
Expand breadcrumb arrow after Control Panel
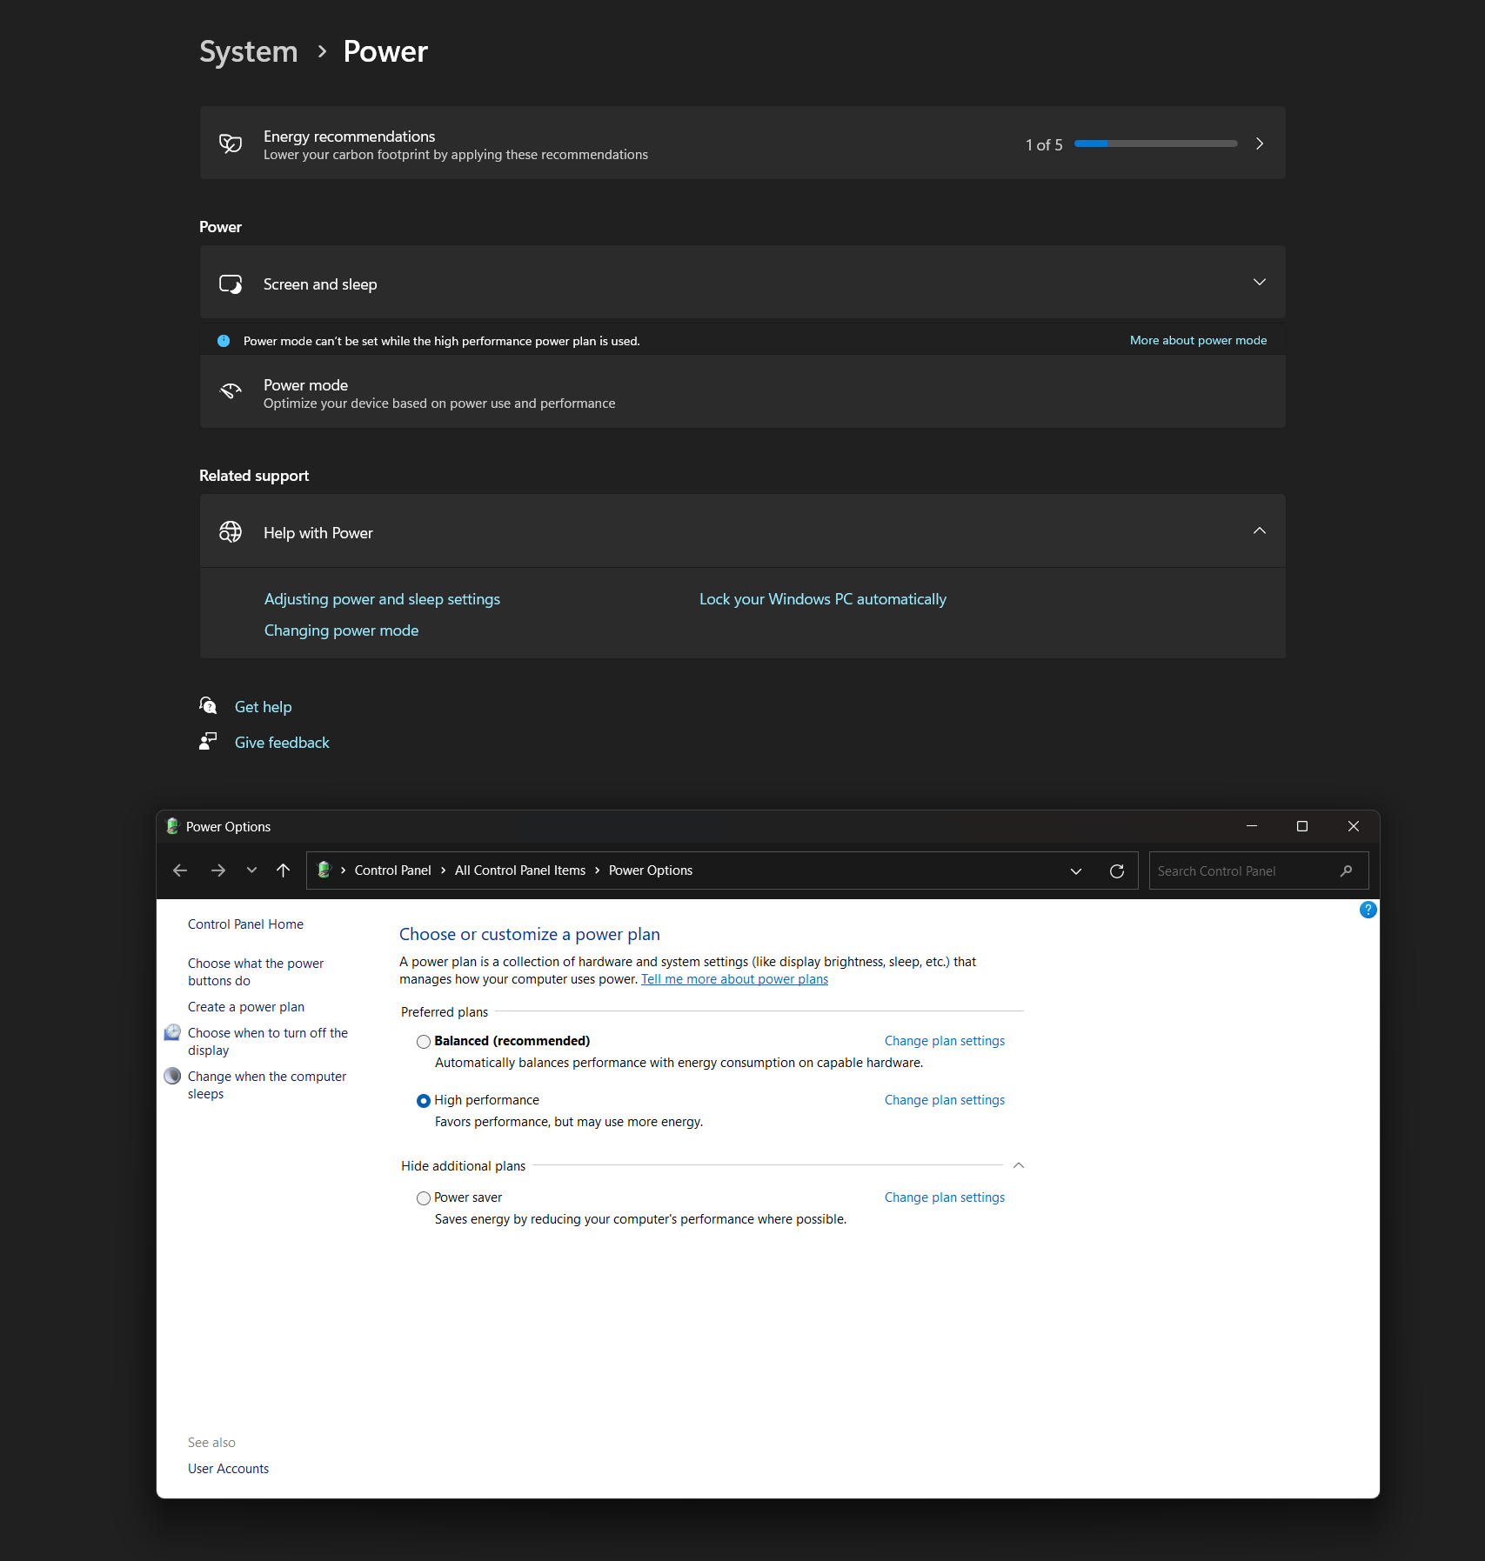pos(443,871)
